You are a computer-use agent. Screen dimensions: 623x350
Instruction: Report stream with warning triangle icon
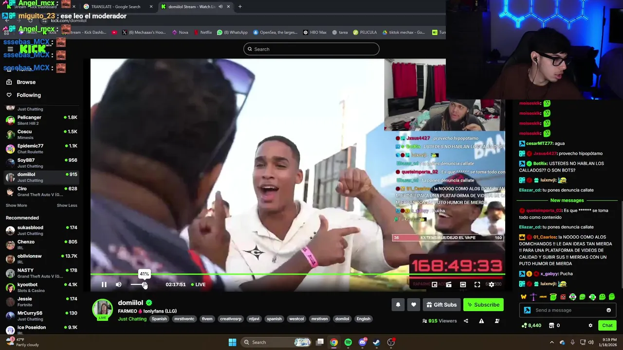pos(481,321)
